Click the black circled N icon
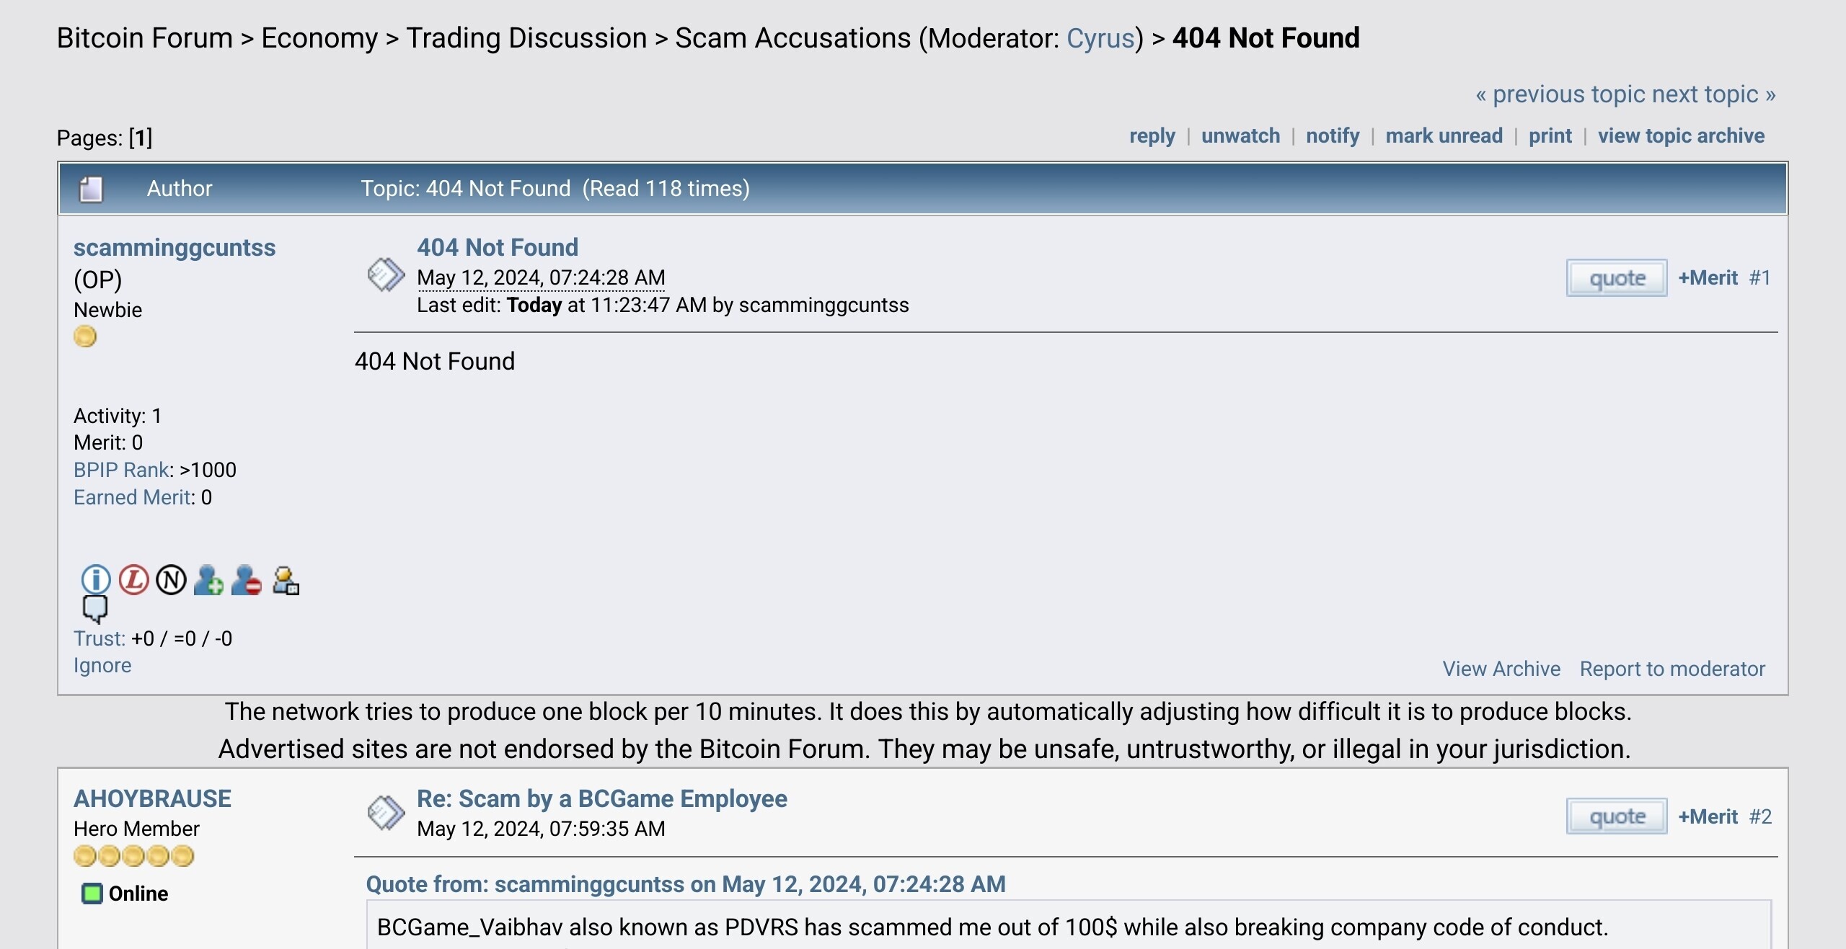Viewport: 1846px width, 949px height. (171, 579)
